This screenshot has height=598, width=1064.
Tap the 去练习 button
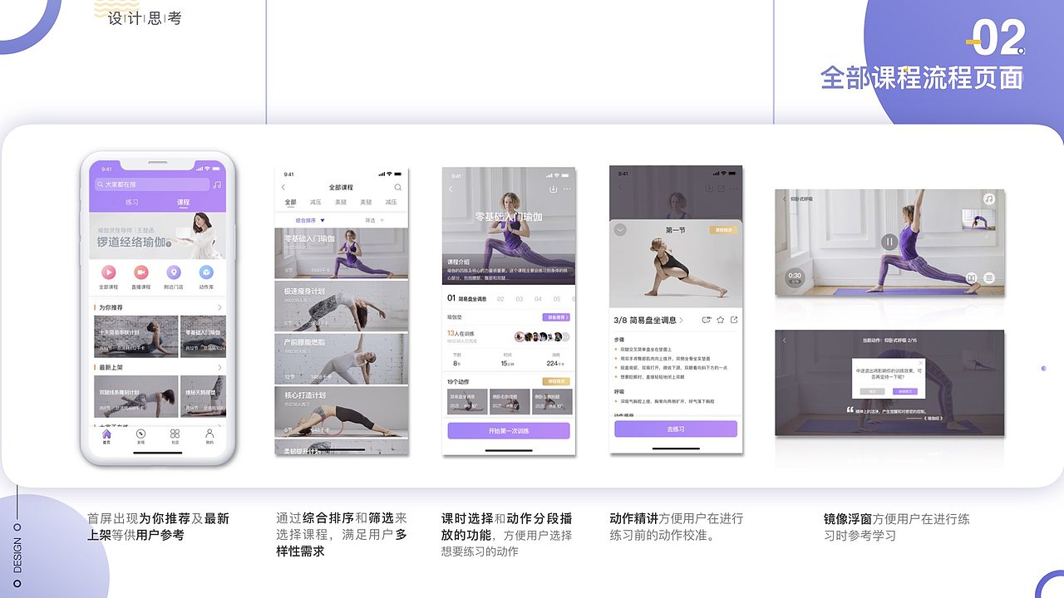tap(676, 429)
